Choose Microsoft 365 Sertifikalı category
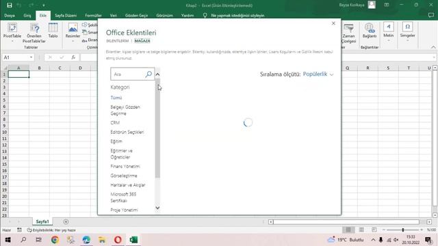This screenshot has width=438, height=246. click(x=123, y=197)
